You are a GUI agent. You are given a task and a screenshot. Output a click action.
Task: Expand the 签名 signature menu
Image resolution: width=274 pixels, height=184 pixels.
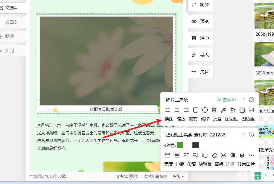179,176
